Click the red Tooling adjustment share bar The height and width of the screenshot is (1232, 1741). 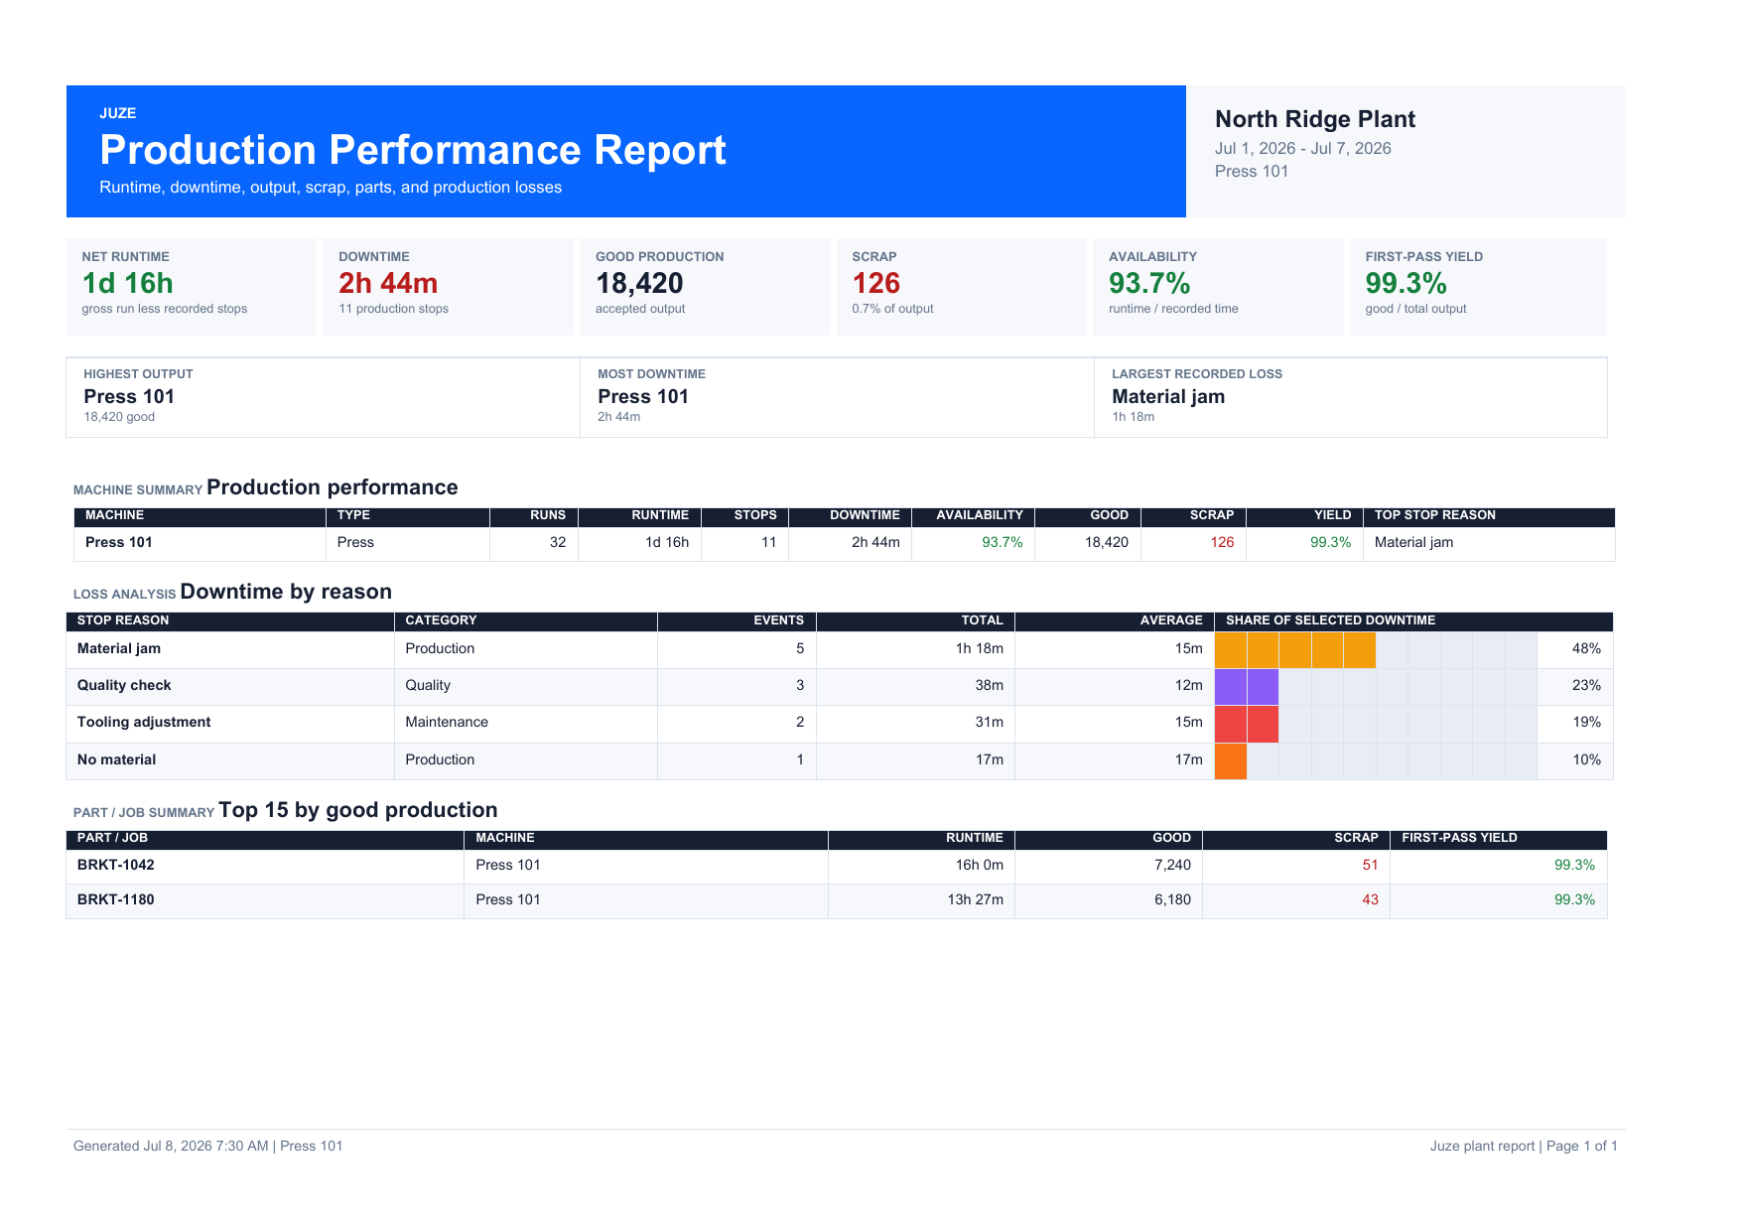1247,724
